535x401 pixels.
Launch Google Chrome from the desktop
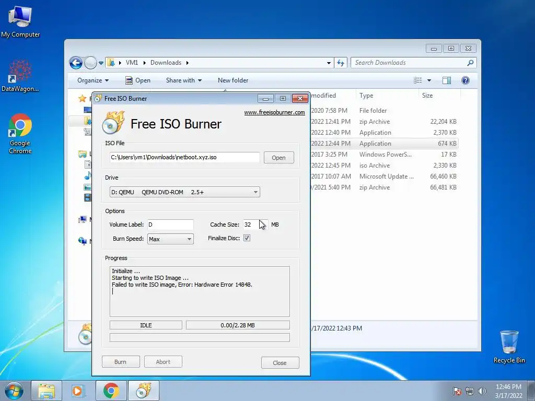click(20, 133)
